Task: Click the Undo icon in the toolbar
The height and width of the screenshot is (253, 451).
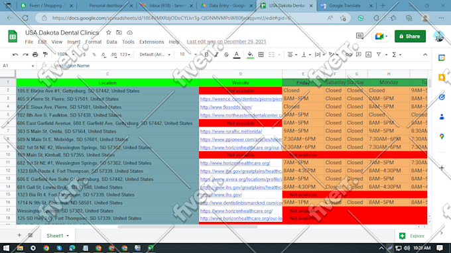Action: [x=15, y=54]
